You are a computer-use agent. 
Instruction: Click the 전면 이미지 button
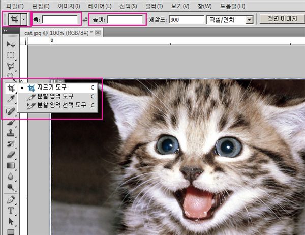point(282,19)
